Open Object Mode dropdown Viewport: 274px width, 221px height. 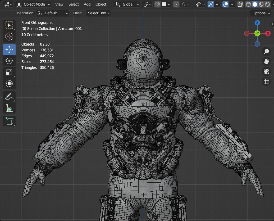[33, 4]
